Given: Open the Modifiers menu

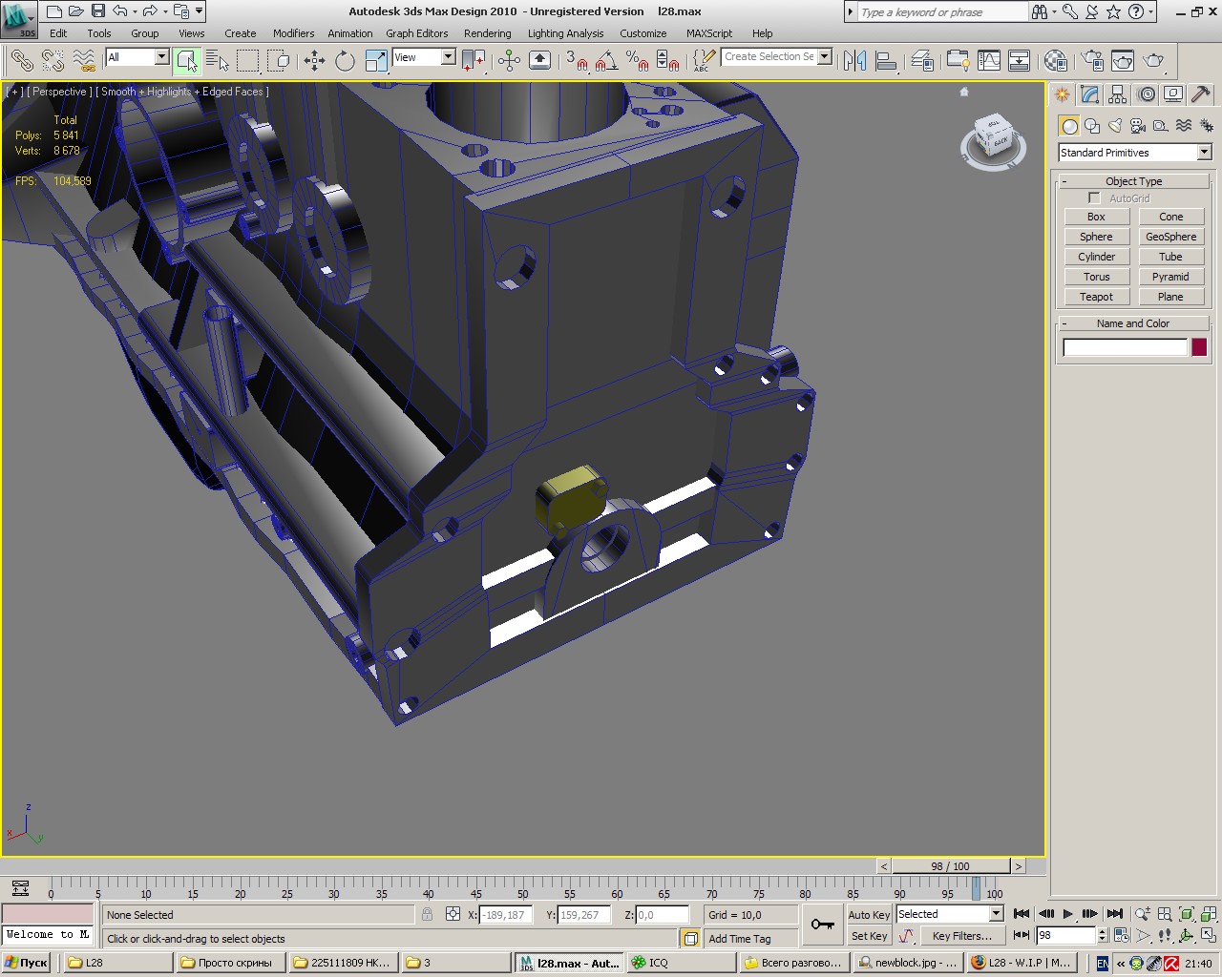Looking at the screenshot, I should tap(293, 33).
